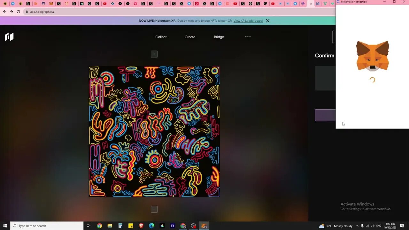Open the volume control in the tray
409x230 pixels.
(x=373, y=226)
